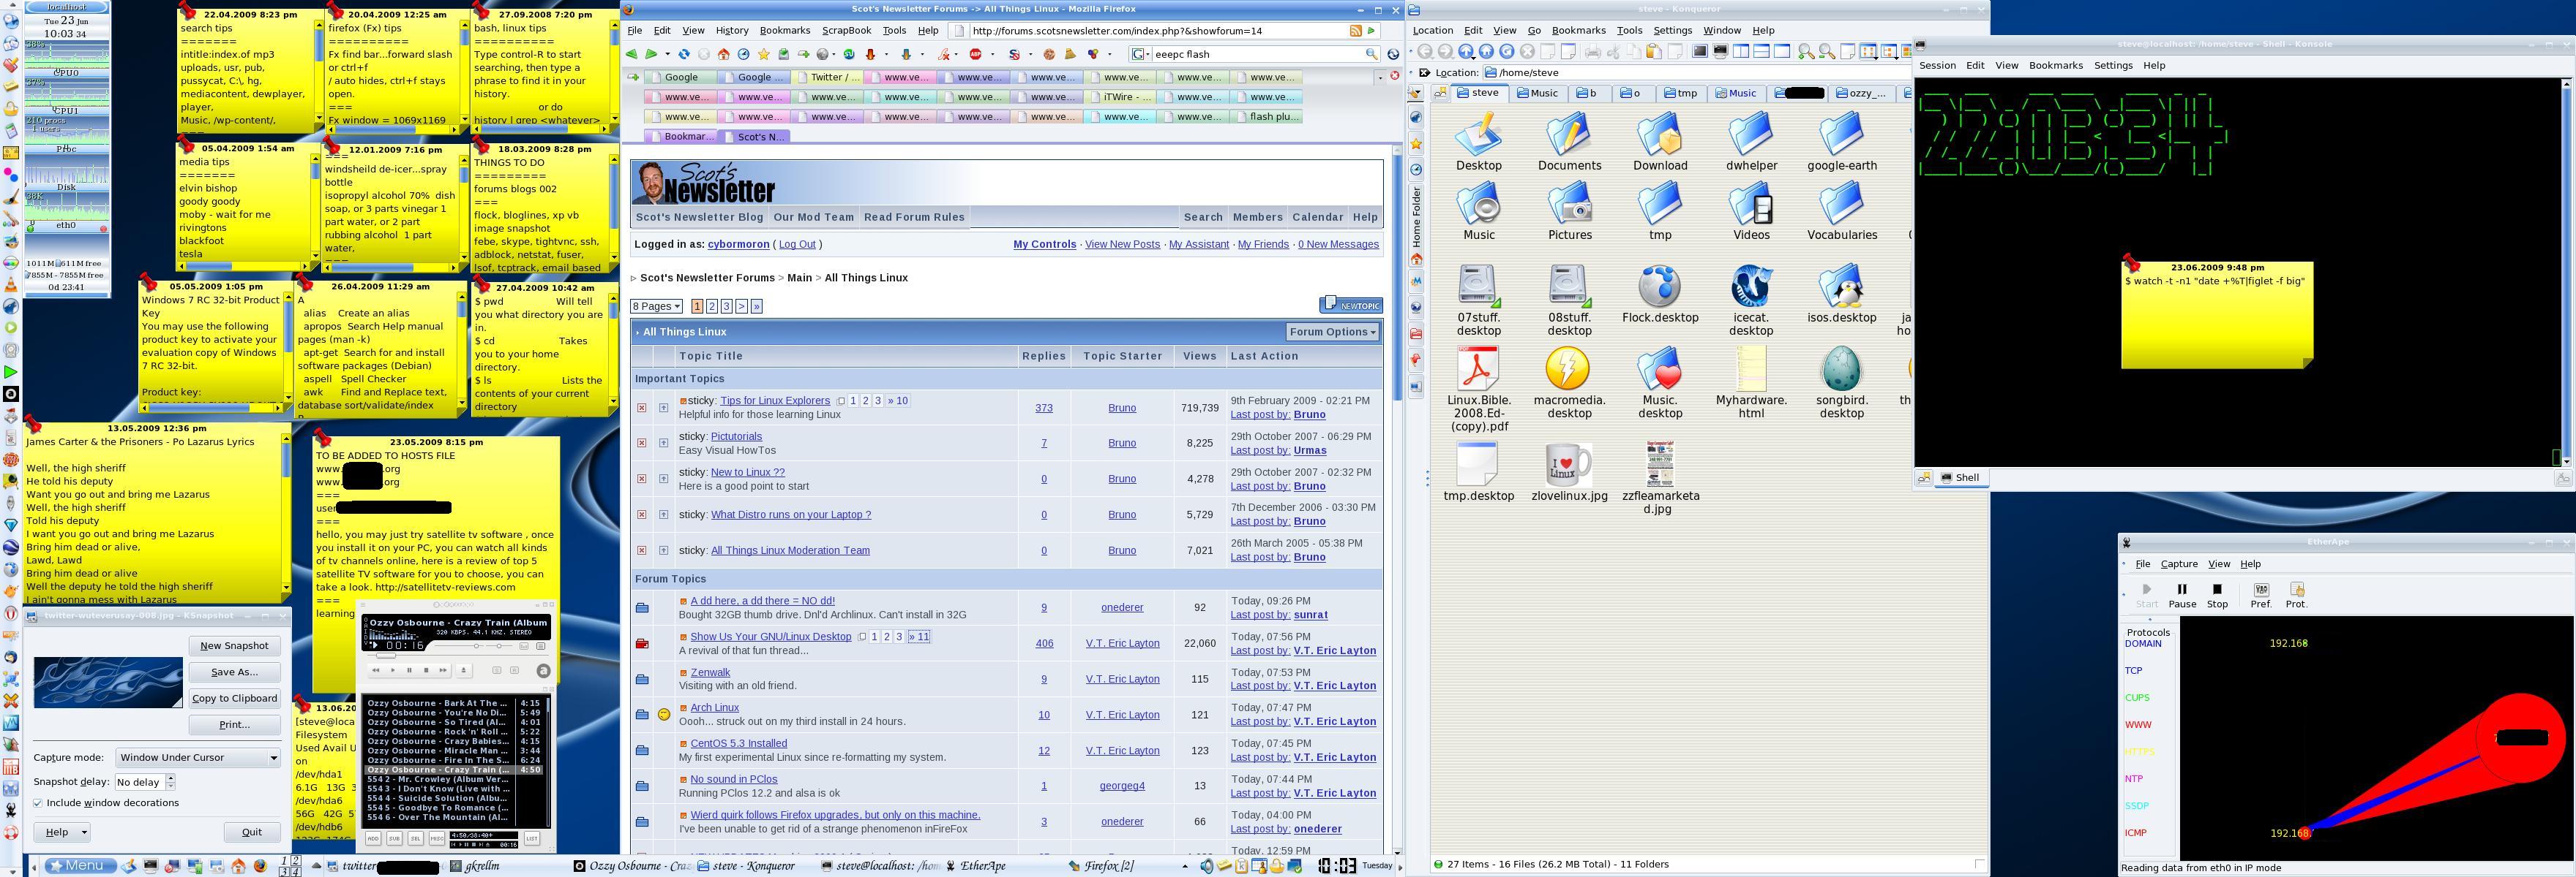Click the StumbleUpon icon in Firefox toolbar
The width and height of the screenshot is (2576, 877).
click(x=850, y=54)
